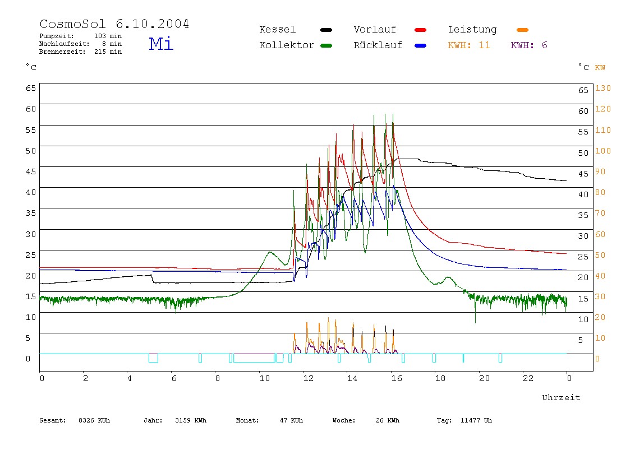This screenshot has height=455, width=644.
Task: Click the "Leistung" legend label
Action: pos(472,30)
